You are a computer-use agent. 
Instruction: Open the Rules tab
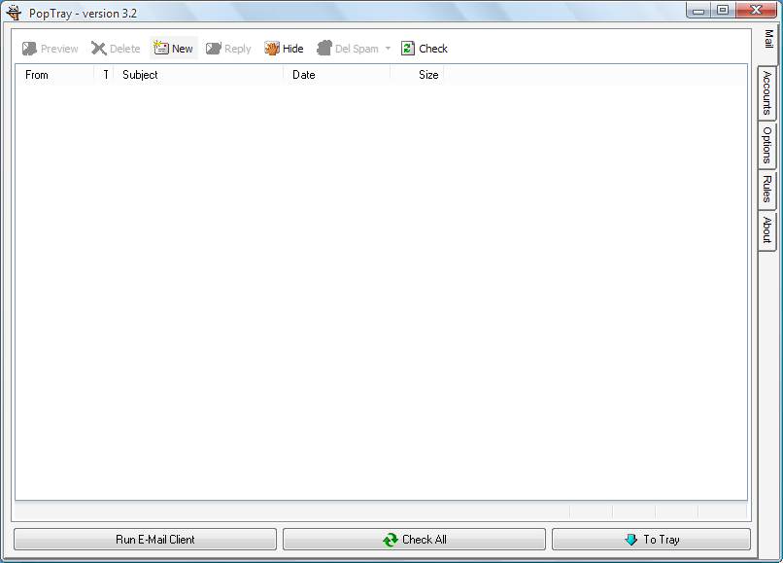767,189
